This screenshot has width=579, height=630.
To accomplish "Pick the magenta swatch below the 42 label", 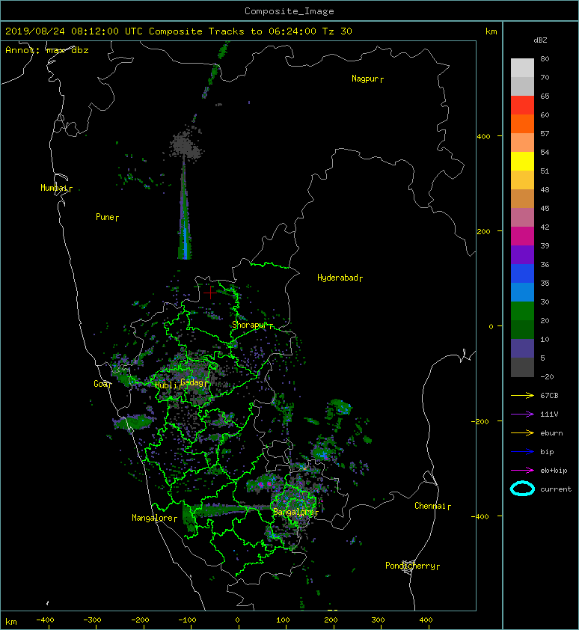I will 522,236.
